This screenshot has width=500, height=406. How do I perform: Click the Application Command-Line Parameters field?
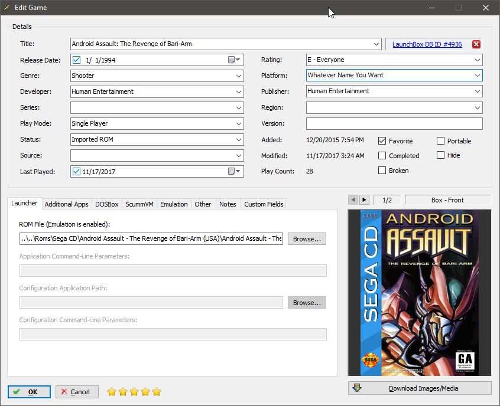173,271
